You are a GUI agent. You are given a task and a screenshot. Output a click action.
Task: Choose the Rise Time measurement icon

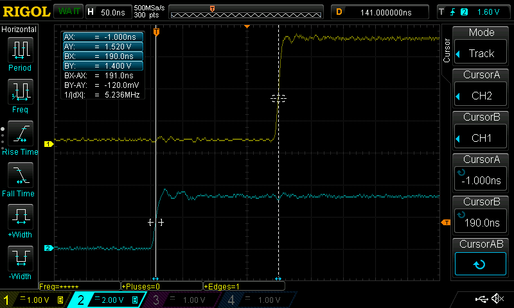[x=20, y=134]
